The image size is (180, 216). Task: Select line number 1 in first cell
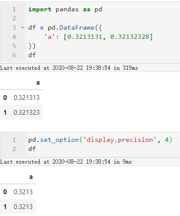pyautogui.click(x=14, y=10)
